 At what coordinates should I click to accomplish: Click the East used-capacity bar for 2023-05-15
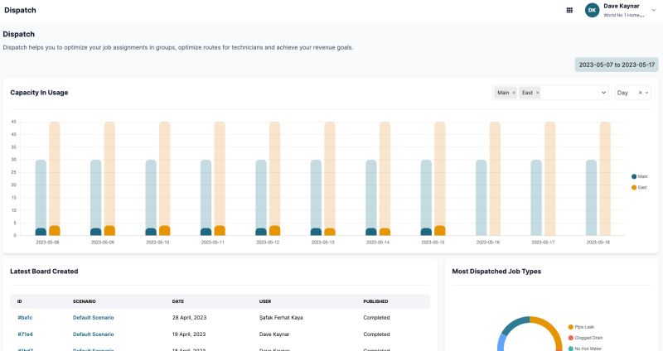[x=440, y=231]
